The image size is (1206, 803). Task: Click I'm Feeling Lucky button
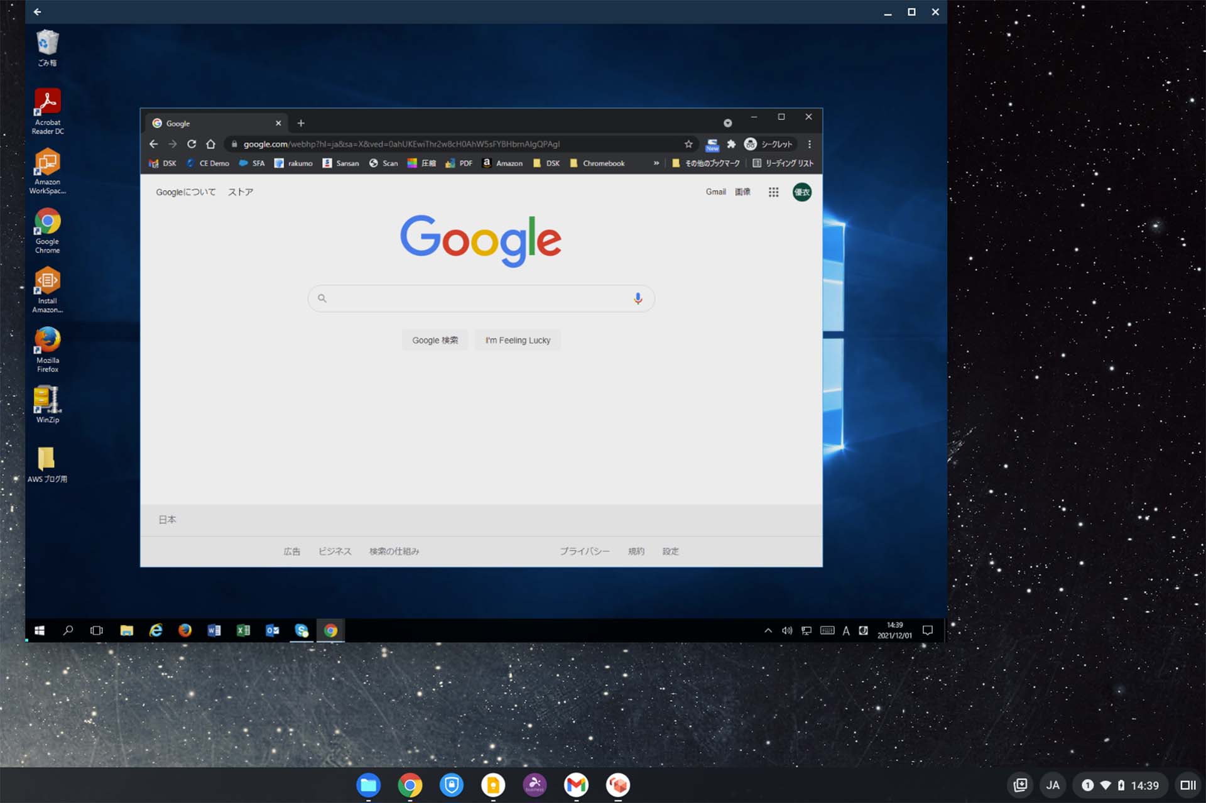click(x=518, y=340)
